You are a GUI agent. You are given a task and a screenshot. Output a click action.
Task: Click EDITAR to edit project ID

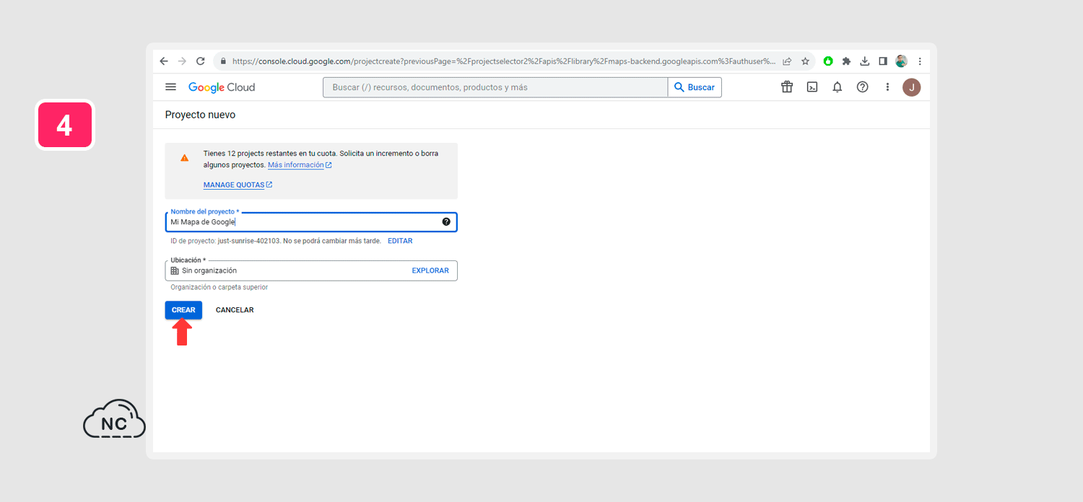click(400, 241)
